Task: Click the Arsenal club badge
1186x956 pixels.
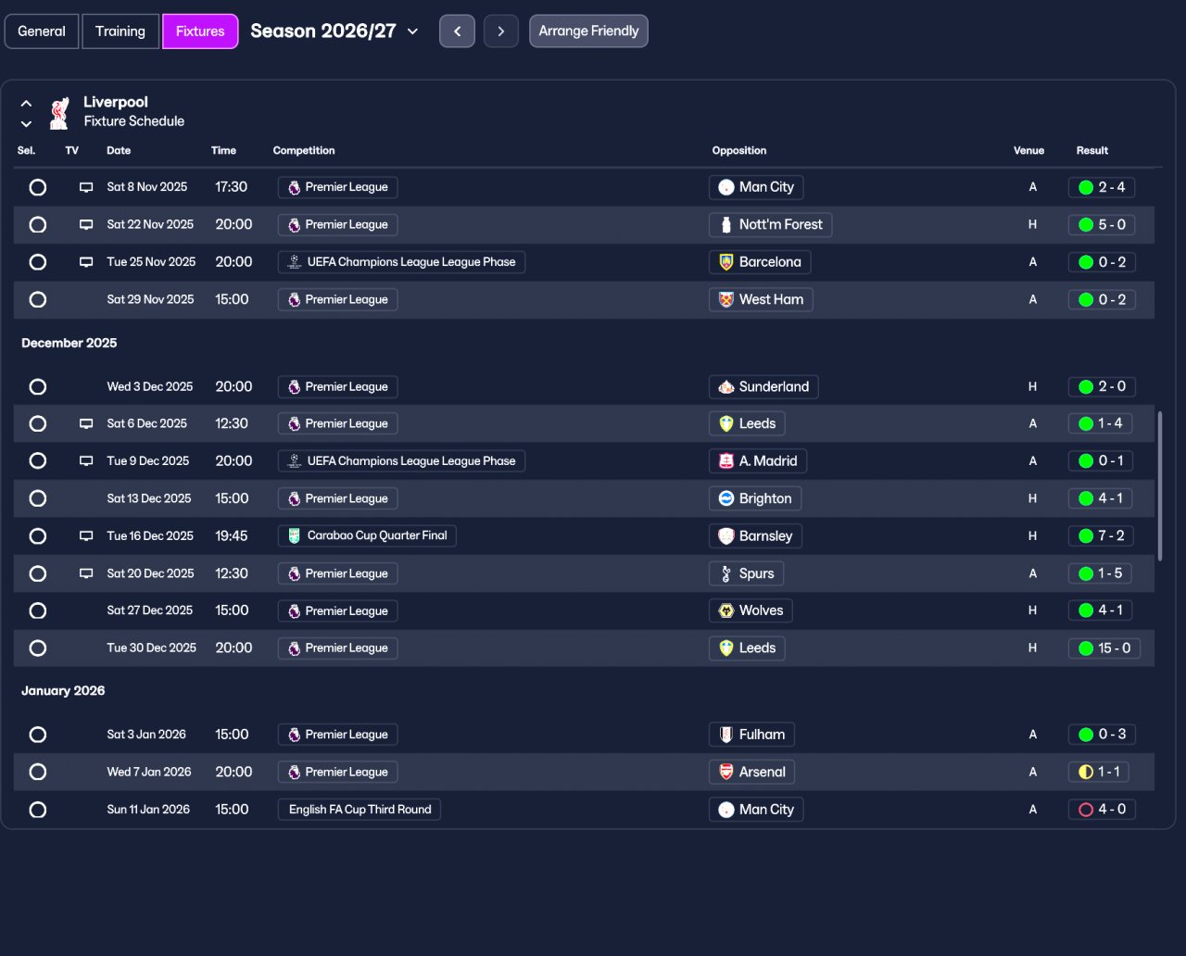Action: pyautogui.click(x=726, y=772)
